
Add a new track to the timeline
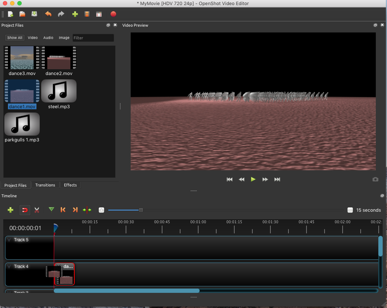click(10, 210)
